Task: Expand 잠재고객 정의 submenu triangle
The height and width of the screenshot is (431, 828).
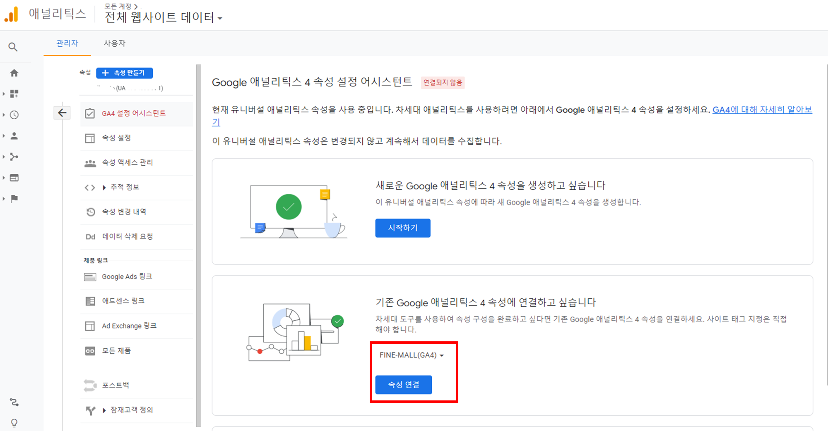Action: coord(104,410)
